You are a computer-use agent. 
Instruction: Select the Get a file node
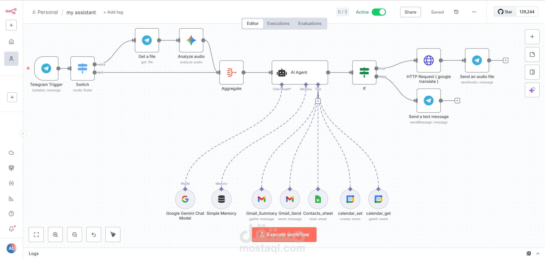[x=147, y=40]
